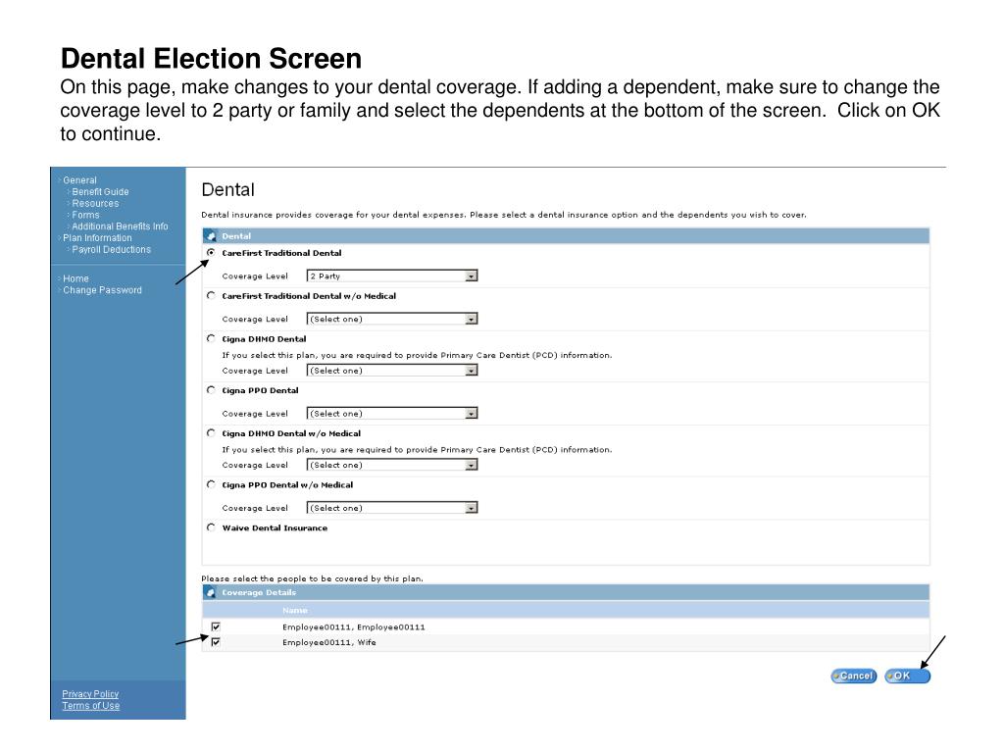The image size is (1004, 753).
Task: Open Benefit Guide in the sidebar
Action: coord(100,192)
